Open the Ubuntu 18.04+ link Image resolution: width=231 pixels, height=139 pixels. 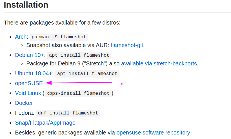(34, 74)
